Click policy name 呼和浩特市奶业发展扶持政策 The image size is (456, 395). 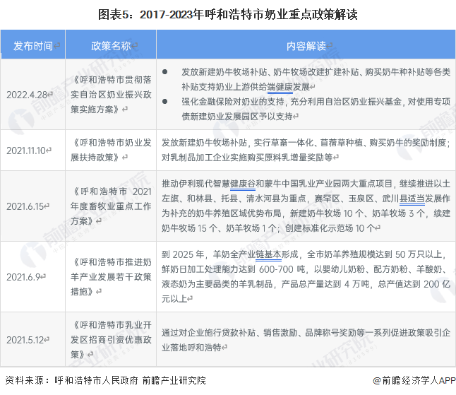[x=111, y=150]
